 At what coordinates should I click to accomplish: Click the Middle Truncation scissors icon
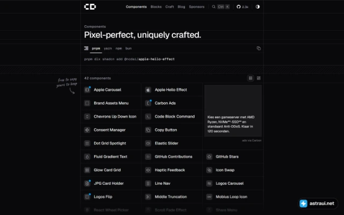(148, 197)
